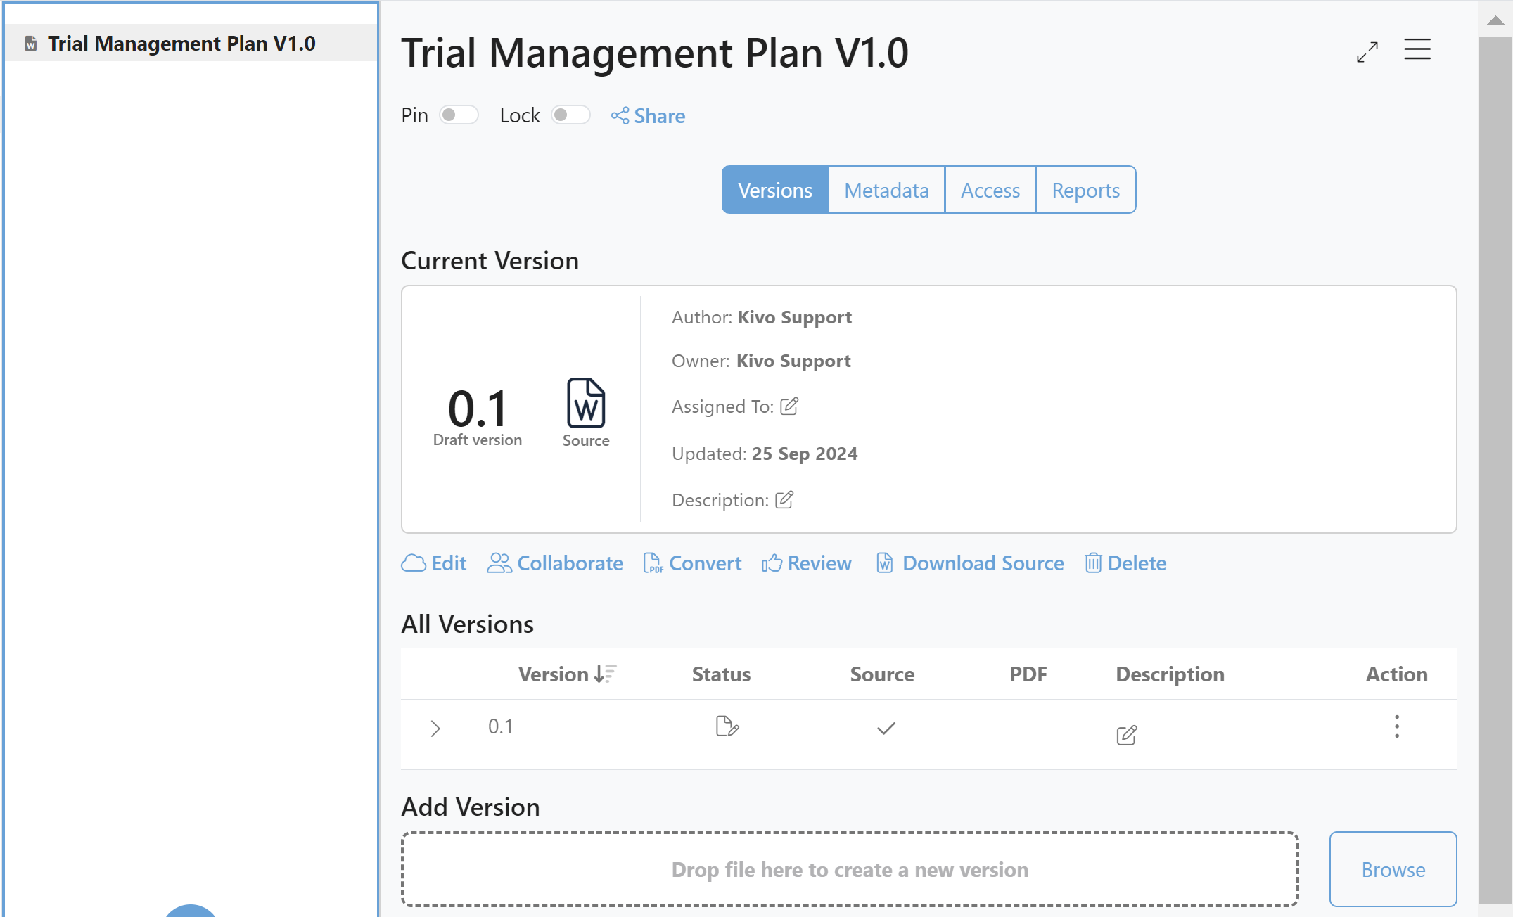Click the drop file area to create new version

pos(849,869)
